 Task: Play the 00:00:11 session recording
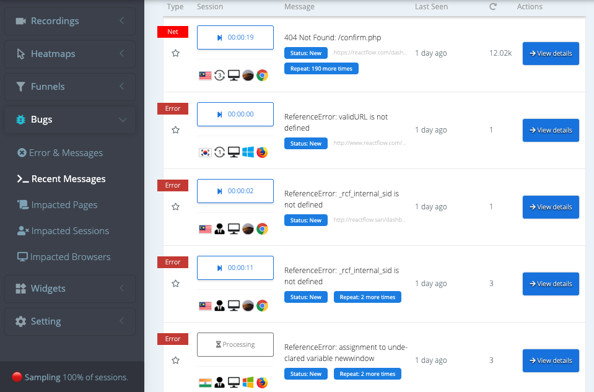coord(235,268)
